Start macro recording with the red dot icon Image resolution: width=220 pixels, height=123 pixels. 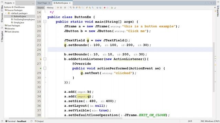(x=104, y=8)
